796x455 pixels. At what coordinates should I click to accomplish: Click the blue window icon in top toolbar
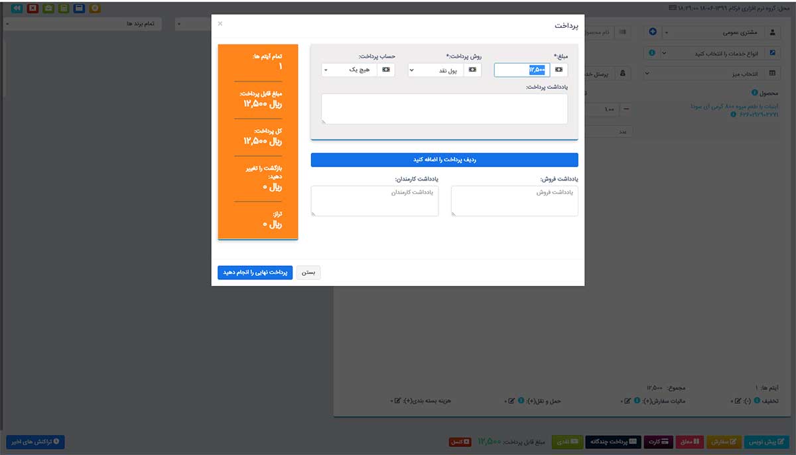click(79, 9)
